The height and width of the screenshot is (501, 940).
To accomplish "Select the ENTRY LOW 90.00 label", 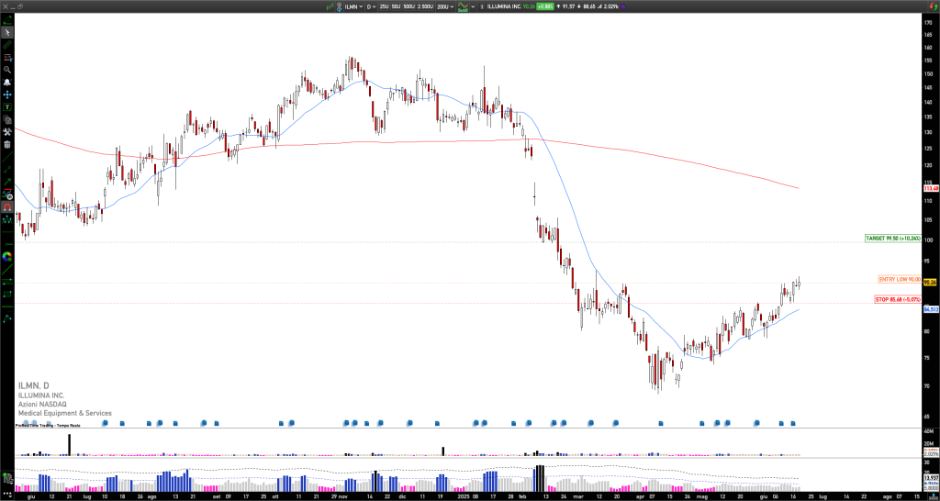I will click(899, 279).
